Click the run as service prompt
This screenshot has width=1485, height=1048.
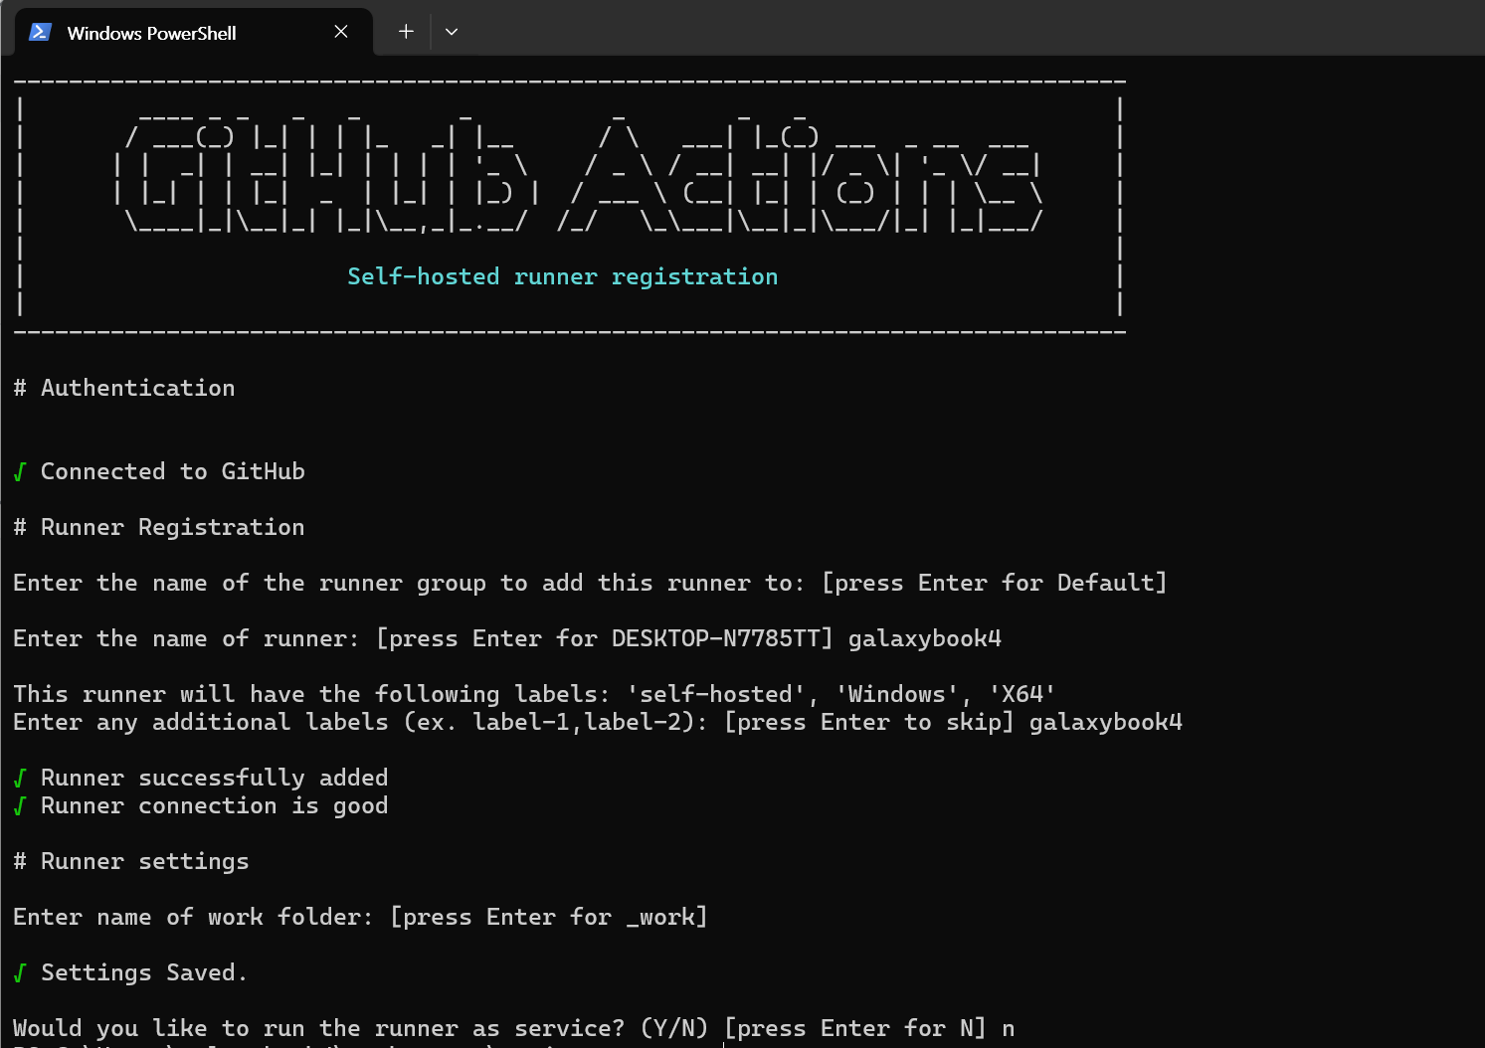(514, 1028)
